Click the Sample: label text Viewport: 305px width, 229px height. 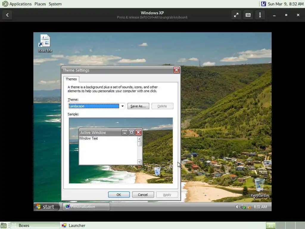coord(73,114)
